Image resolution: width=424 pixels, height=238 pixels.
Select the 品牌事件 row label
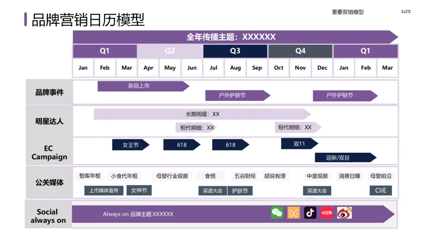coord(49,92)
